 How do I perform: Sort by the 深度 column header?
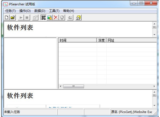[x=101, y=40]
